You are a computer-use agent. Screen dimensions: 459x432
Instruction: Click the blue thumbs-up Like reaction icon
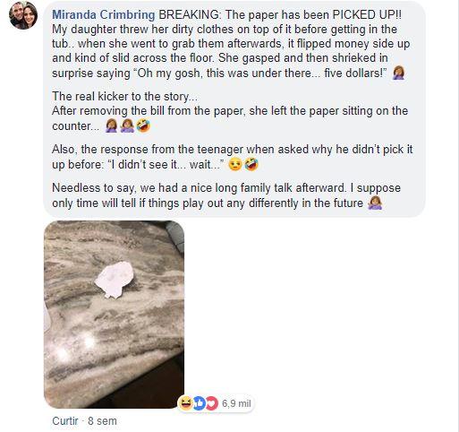200,403
